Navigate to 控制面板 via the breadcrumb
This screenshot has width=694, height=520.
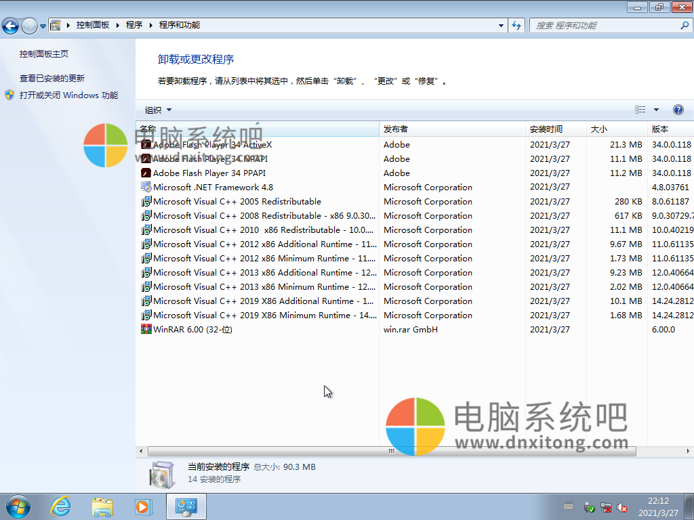click(91, 24)
